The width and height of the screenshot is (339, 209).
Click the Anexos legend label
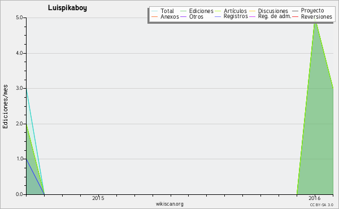pyautogui.click(x=169, y=16)
